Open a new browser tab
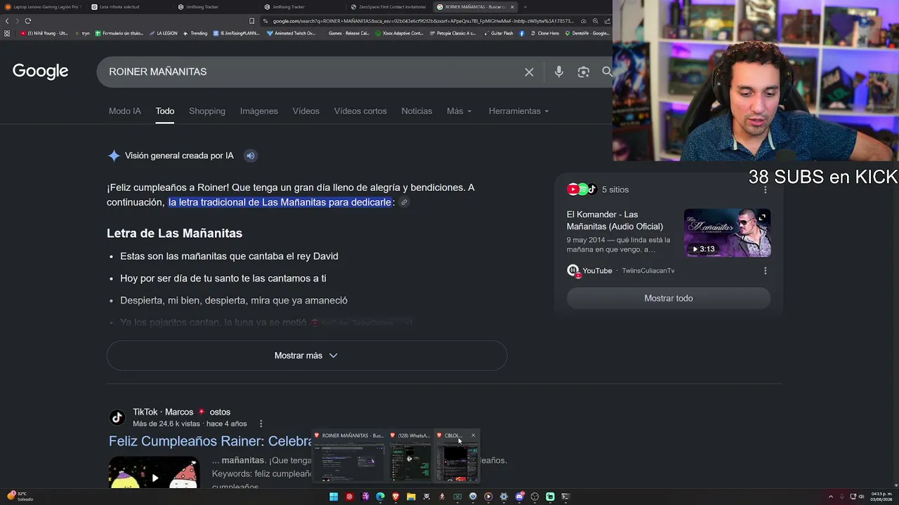Screen dimensions: 899x505 [x=525, y=7]
